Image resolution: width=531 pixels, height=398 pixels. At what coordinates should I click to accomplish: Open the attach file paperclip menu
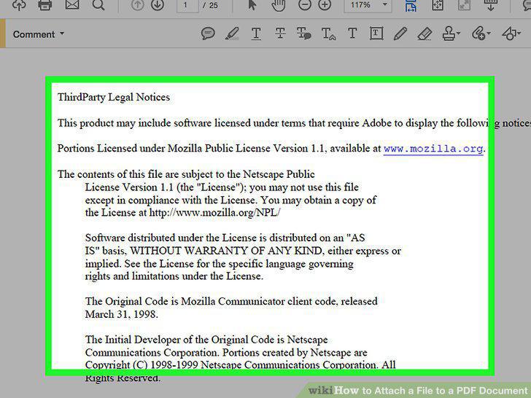[481, 34]
